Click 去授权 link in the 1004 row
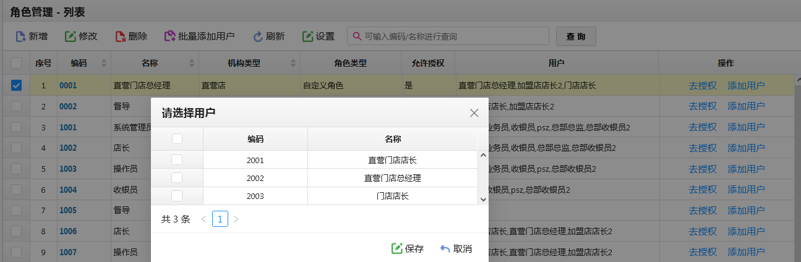801x262 pixels. (703, 189)
